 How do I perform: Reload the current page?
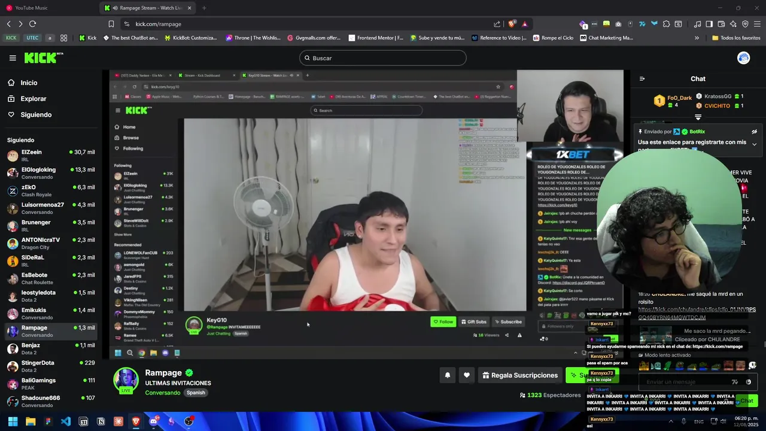click(32, 24)
